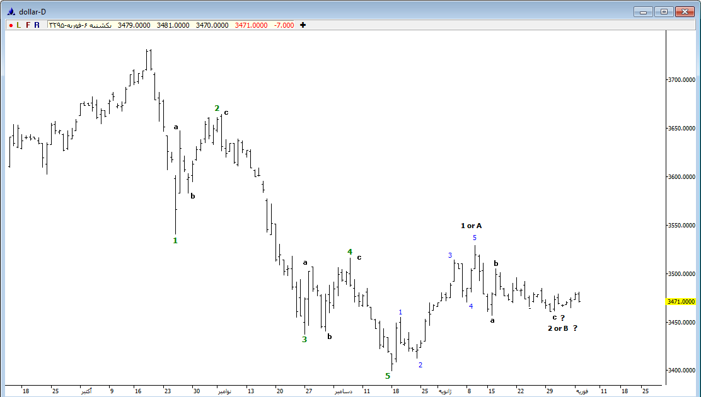Click the dollar-D window logo icon

11,11
